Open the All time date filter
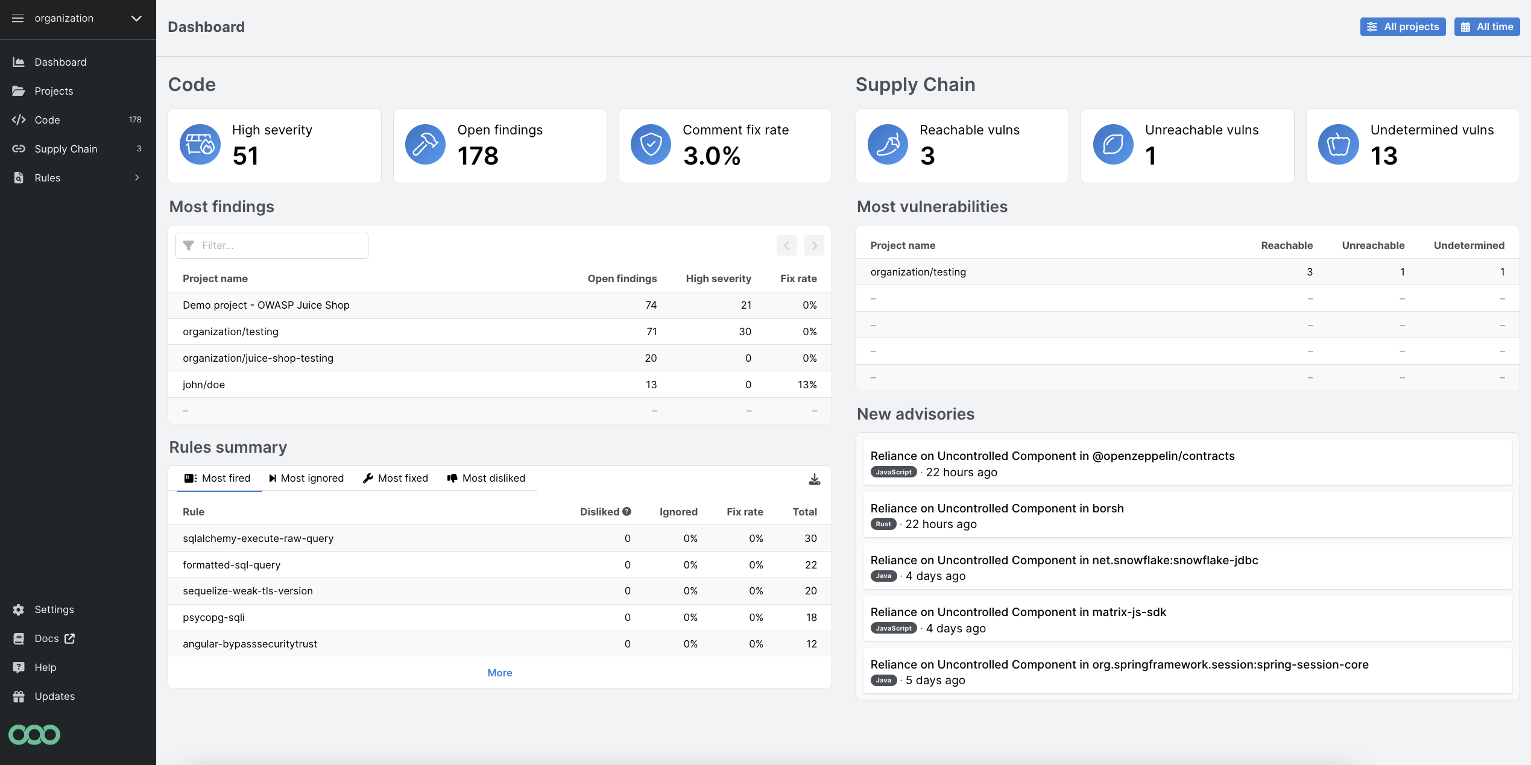Screen dimensions: 1531x765 click(x=1486, y=27)
